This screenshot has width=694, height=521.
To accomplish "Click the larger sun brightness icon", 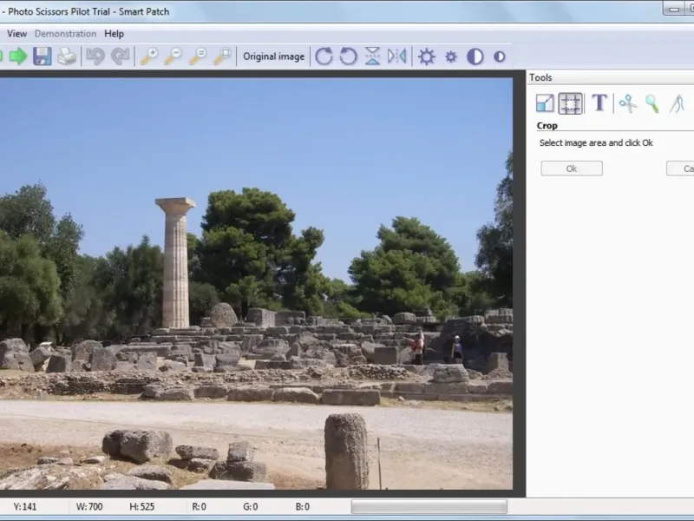I will [427, 56].
